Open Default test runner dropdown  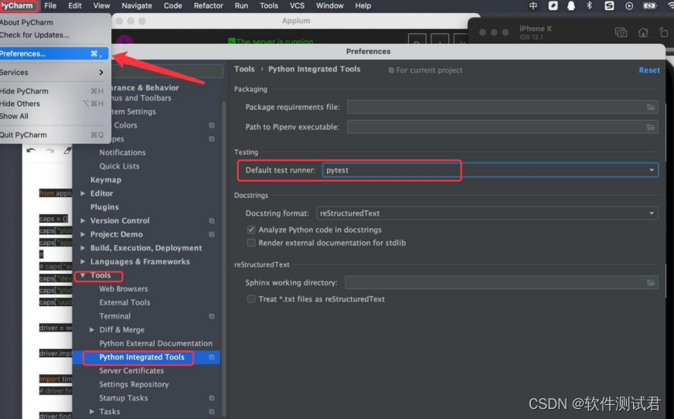tap(490, 170)
